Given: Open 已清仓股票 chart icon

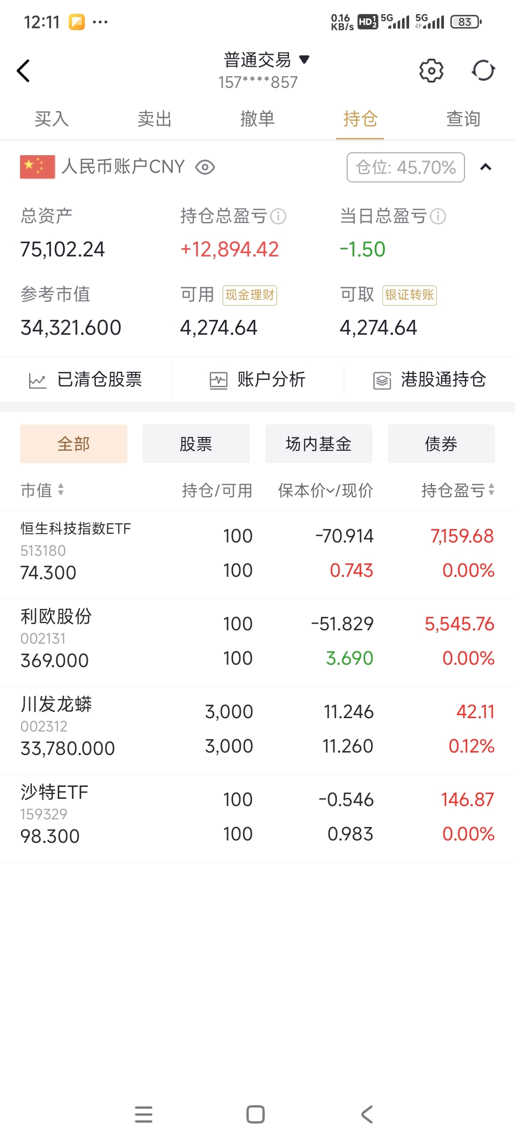Looking at the screenshot, I should point(38,381).
